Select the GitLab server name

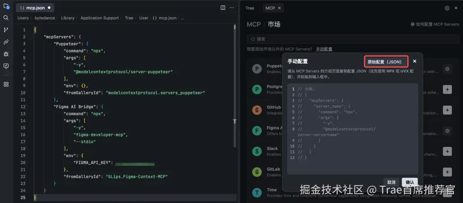pyautogui.click(x=274, y=169)
